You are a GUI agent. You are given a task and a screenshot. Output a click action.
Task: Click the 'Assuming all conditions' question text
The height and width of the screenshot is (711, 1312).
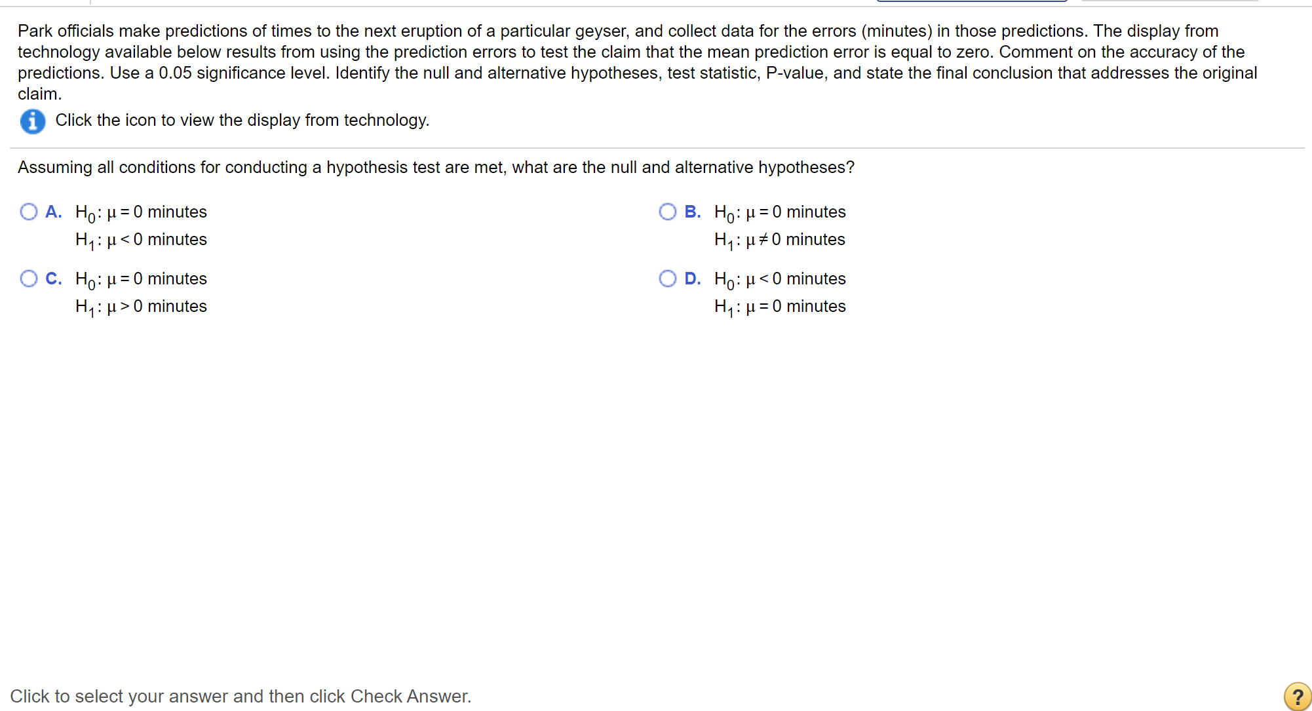pyautogui.click(x=436, y=168)
